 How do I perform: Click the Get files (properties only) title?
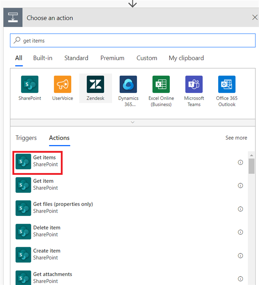click(x=63, y=204)
